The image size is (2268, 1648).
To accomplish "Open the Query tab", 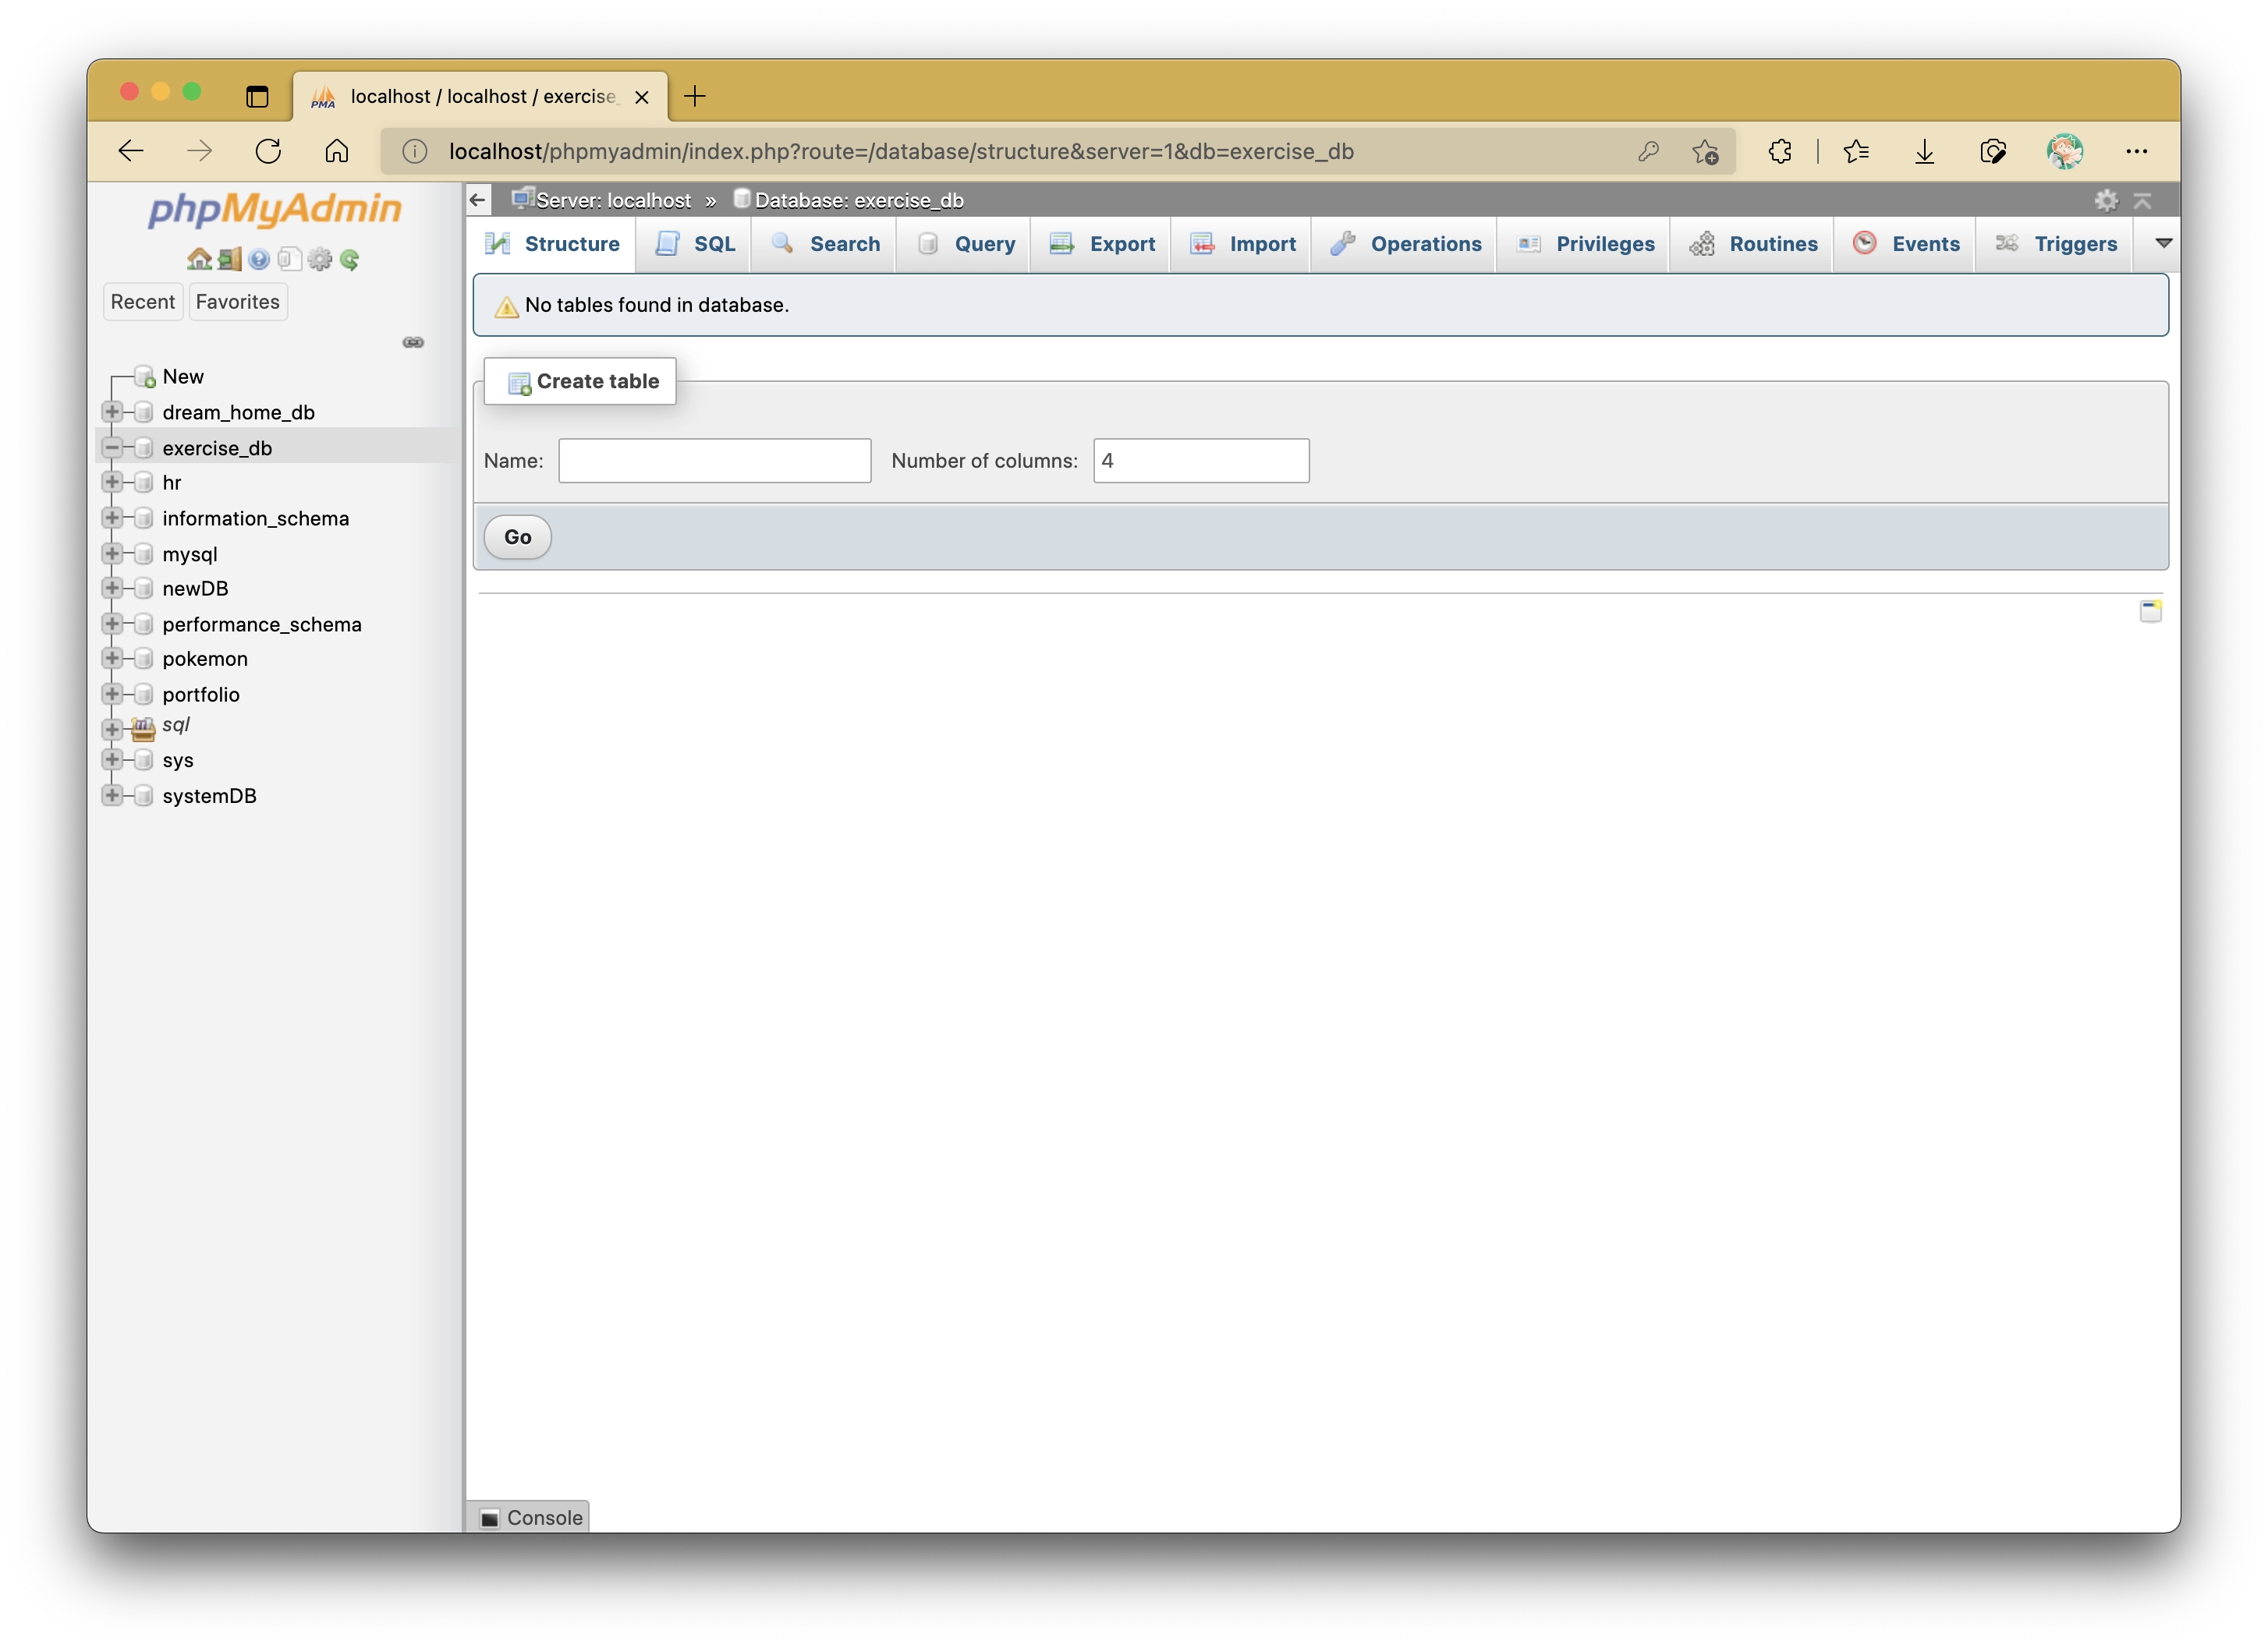I will [964, 244].
